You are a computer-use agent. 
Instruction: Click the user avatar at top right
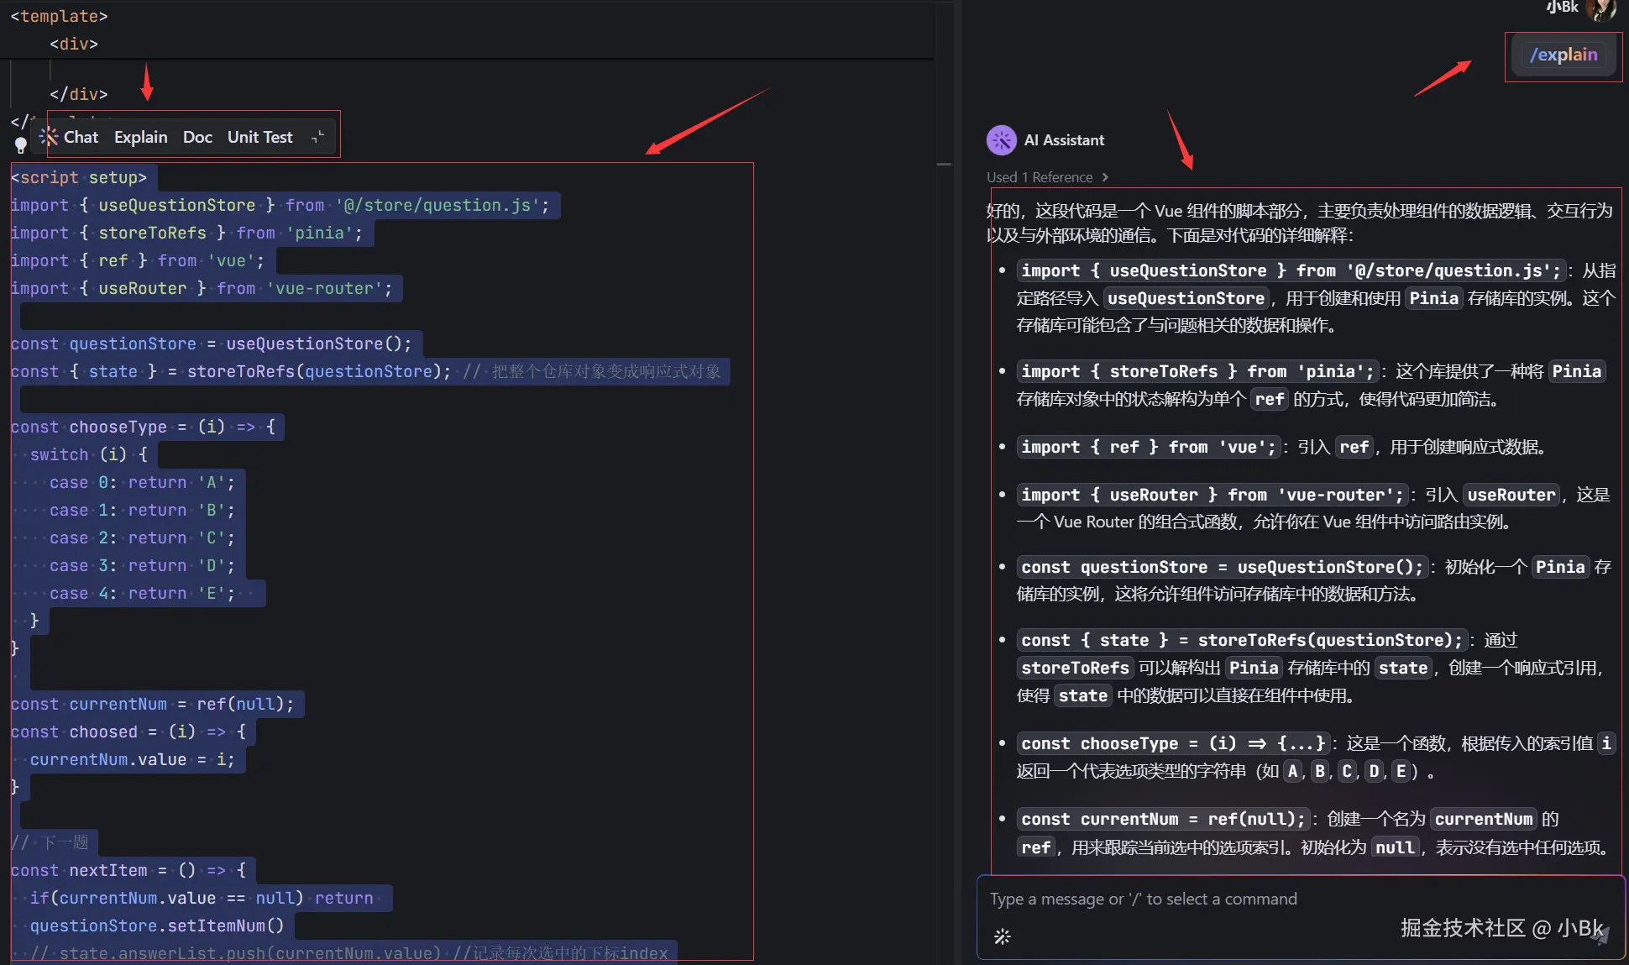[1601, 9]
